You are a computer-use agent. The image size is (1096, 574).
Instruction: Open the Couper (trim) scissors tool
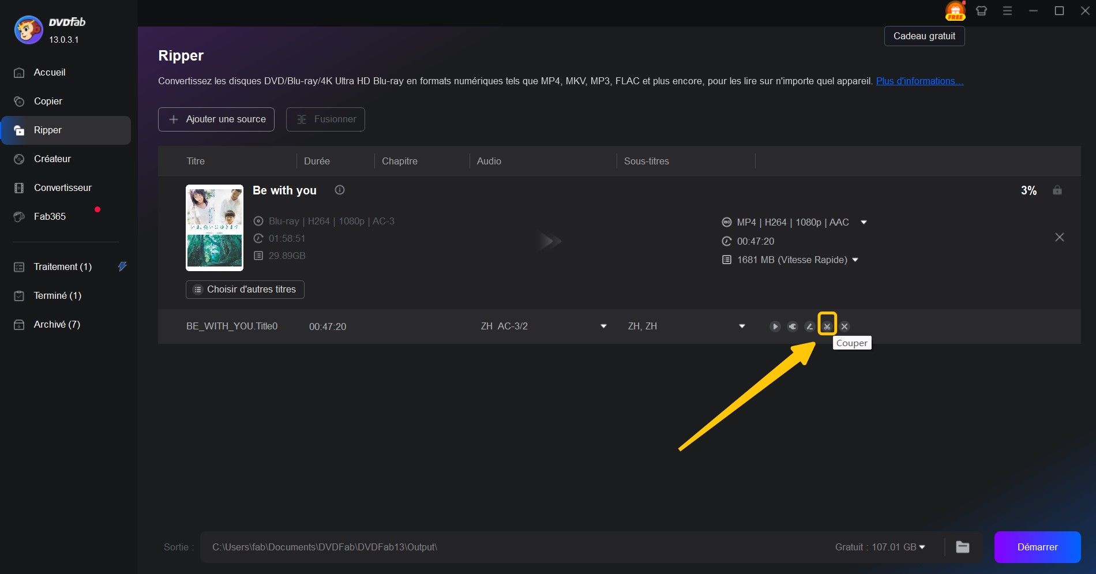827,327
